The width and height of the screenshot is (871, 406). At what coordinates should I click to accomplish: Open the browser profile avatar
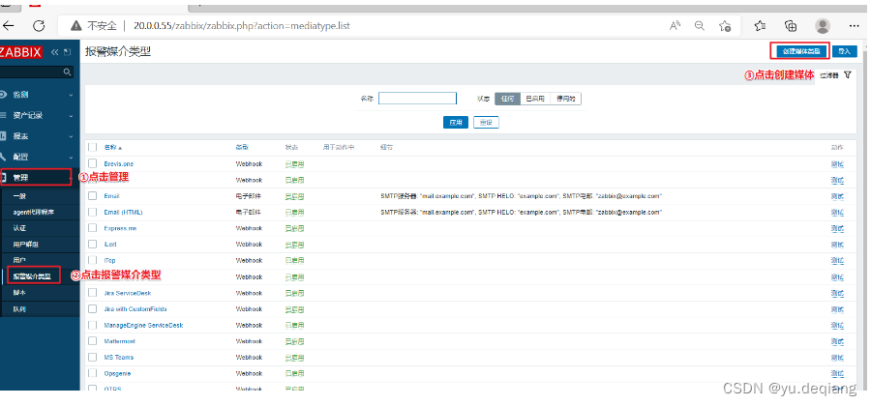(x=823, y=25)
